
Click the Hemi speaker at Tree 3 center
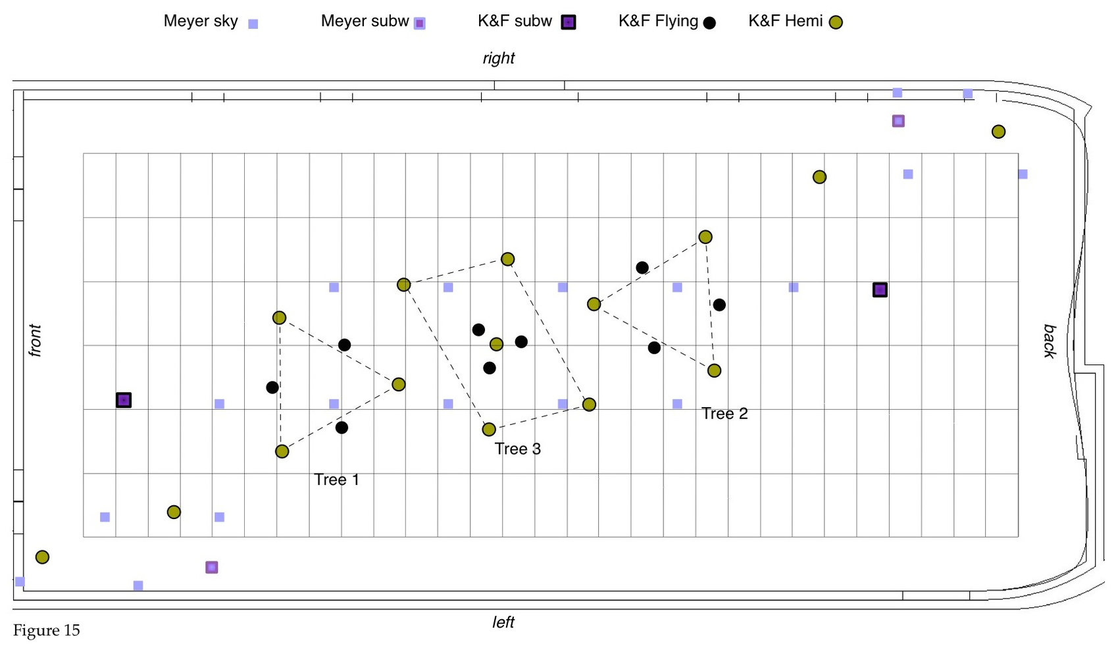[x=497, y=344]
